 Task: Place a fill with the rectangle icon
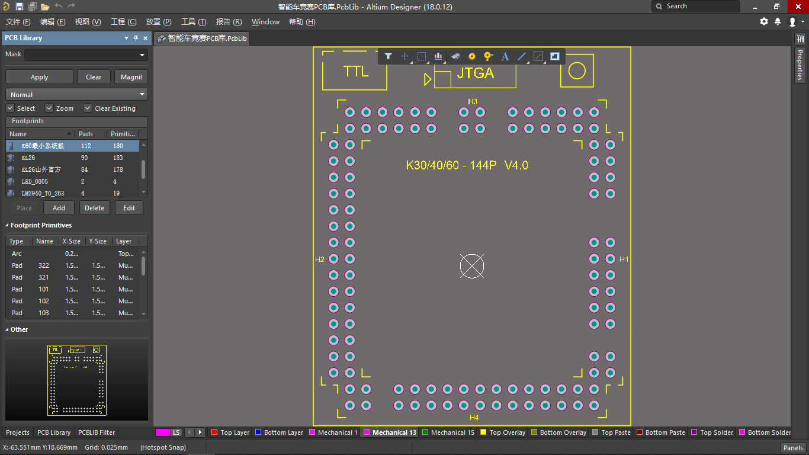point(555,56)
